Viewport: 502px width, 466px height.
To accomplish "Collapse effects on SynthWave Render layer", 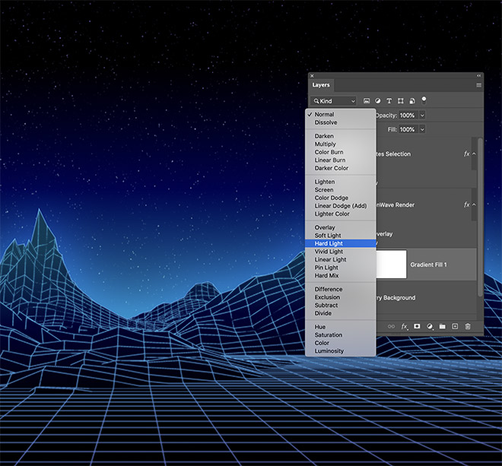I will point(475,204).
